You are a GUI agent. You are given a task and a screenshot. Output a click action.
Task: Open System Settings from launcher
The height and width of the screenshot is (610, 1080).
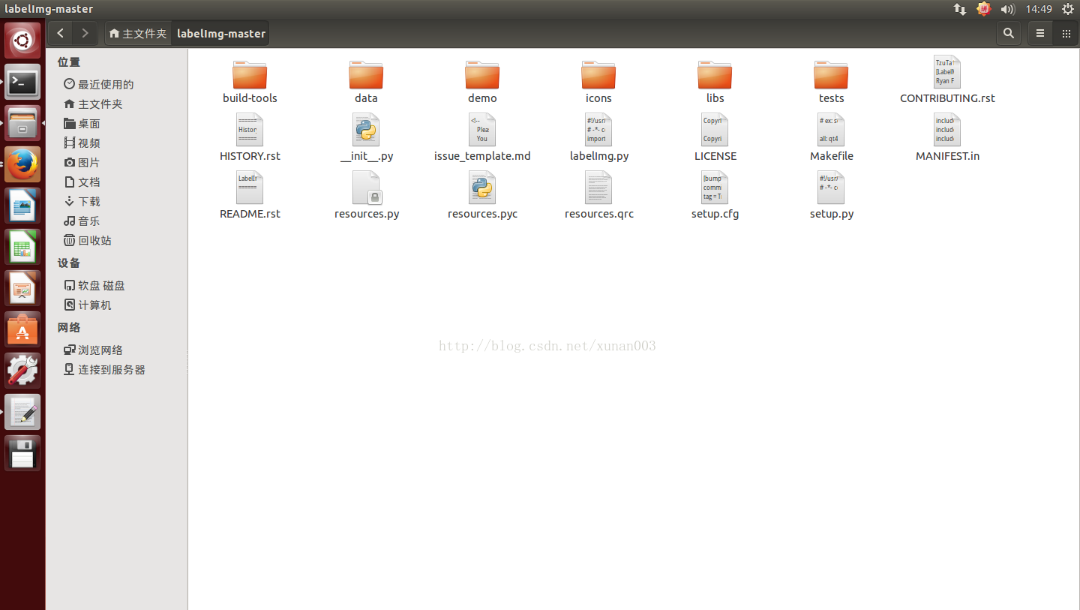[22, 371]
